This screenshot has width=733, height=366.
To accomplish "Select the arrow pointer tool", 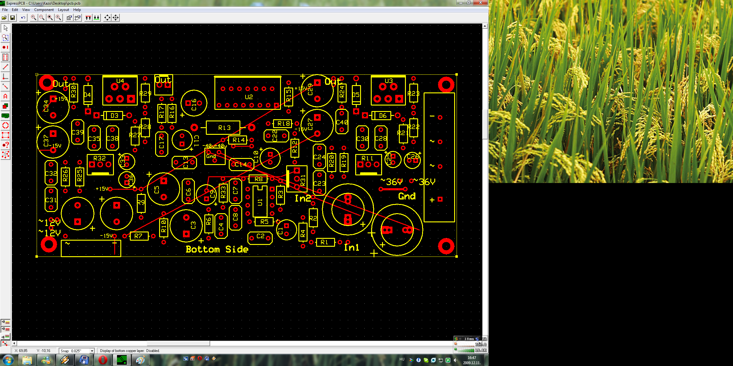I will click(5, 28).
